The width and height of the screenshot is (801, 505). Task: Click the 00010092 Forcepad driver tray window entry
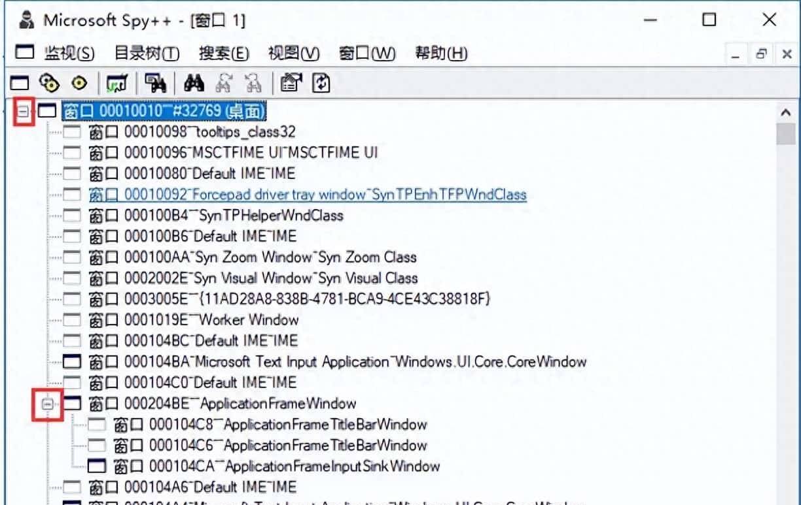pyautogui.click(x=307, y=195)
